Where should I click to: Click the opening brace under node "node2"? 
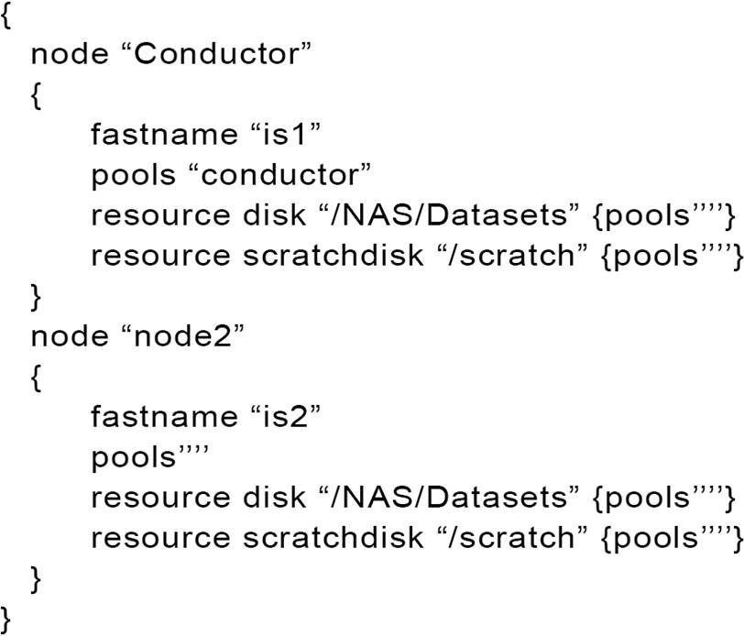(37, 377)
